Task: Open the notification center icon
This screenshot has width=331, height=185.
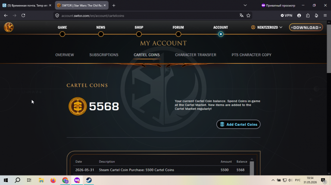Action: pyautogui.click(x=323, y=180)
